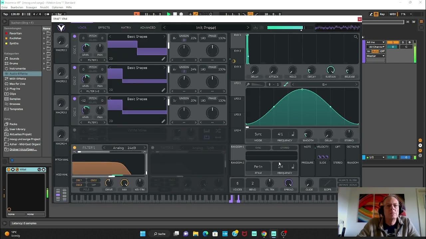This screenshot has width=426, height=239.
Task: Go to next preset after Init Preset
Action: click(248, 28)
